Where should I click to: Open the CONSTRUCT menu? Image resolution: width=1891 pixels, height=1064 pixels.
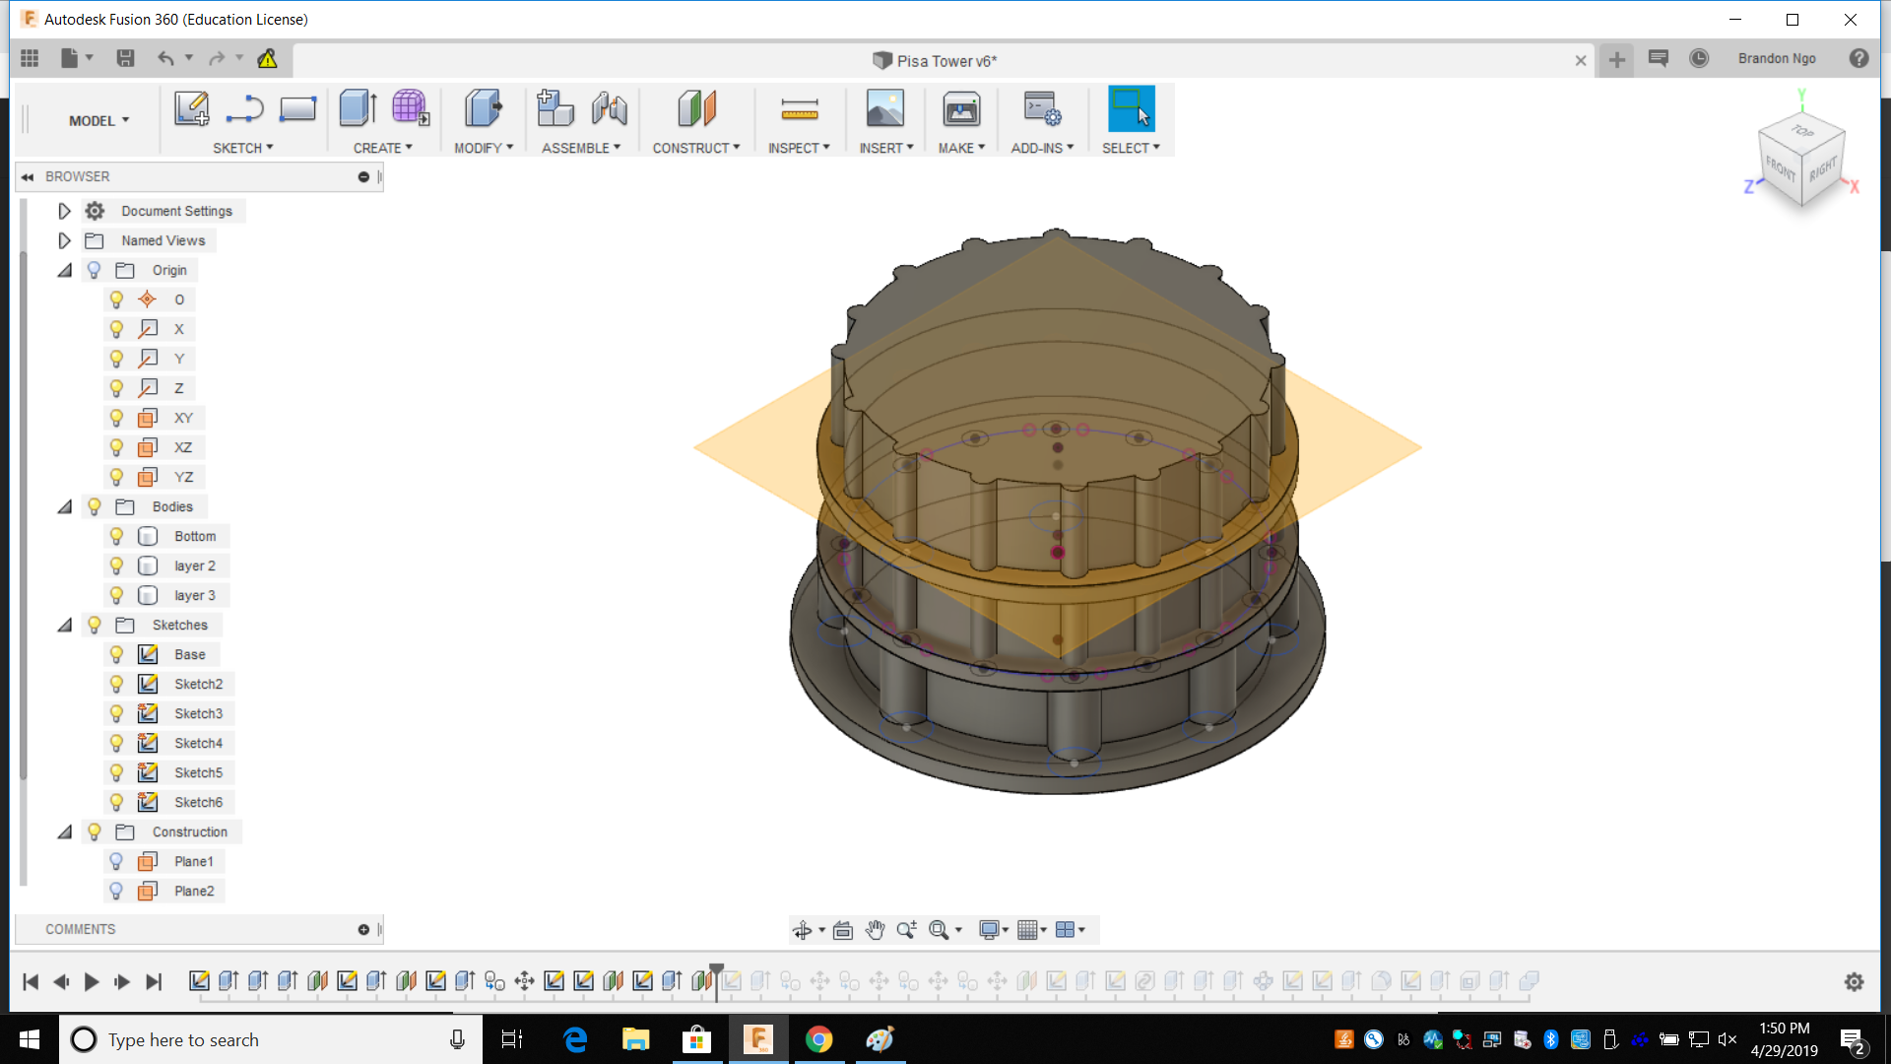pyautogui.click(x=696, y=148)
